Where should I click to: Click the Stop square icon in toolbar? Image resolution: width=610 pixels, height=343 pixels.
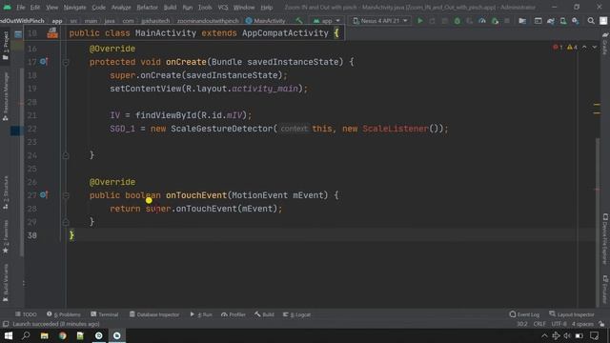[x=507, y=21]
